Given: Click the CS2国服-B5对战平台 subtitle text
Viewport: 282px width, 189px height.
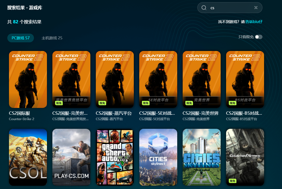Looking at the screenshot, I should tap(241, 119).
